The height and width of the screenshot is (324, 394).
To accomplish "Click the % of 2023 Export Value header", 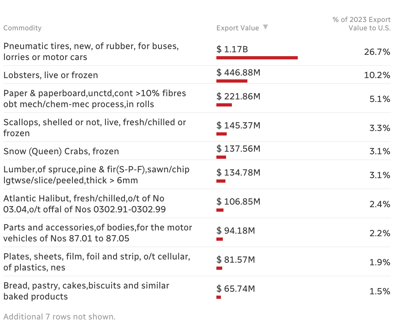I will tap(361, 24).
